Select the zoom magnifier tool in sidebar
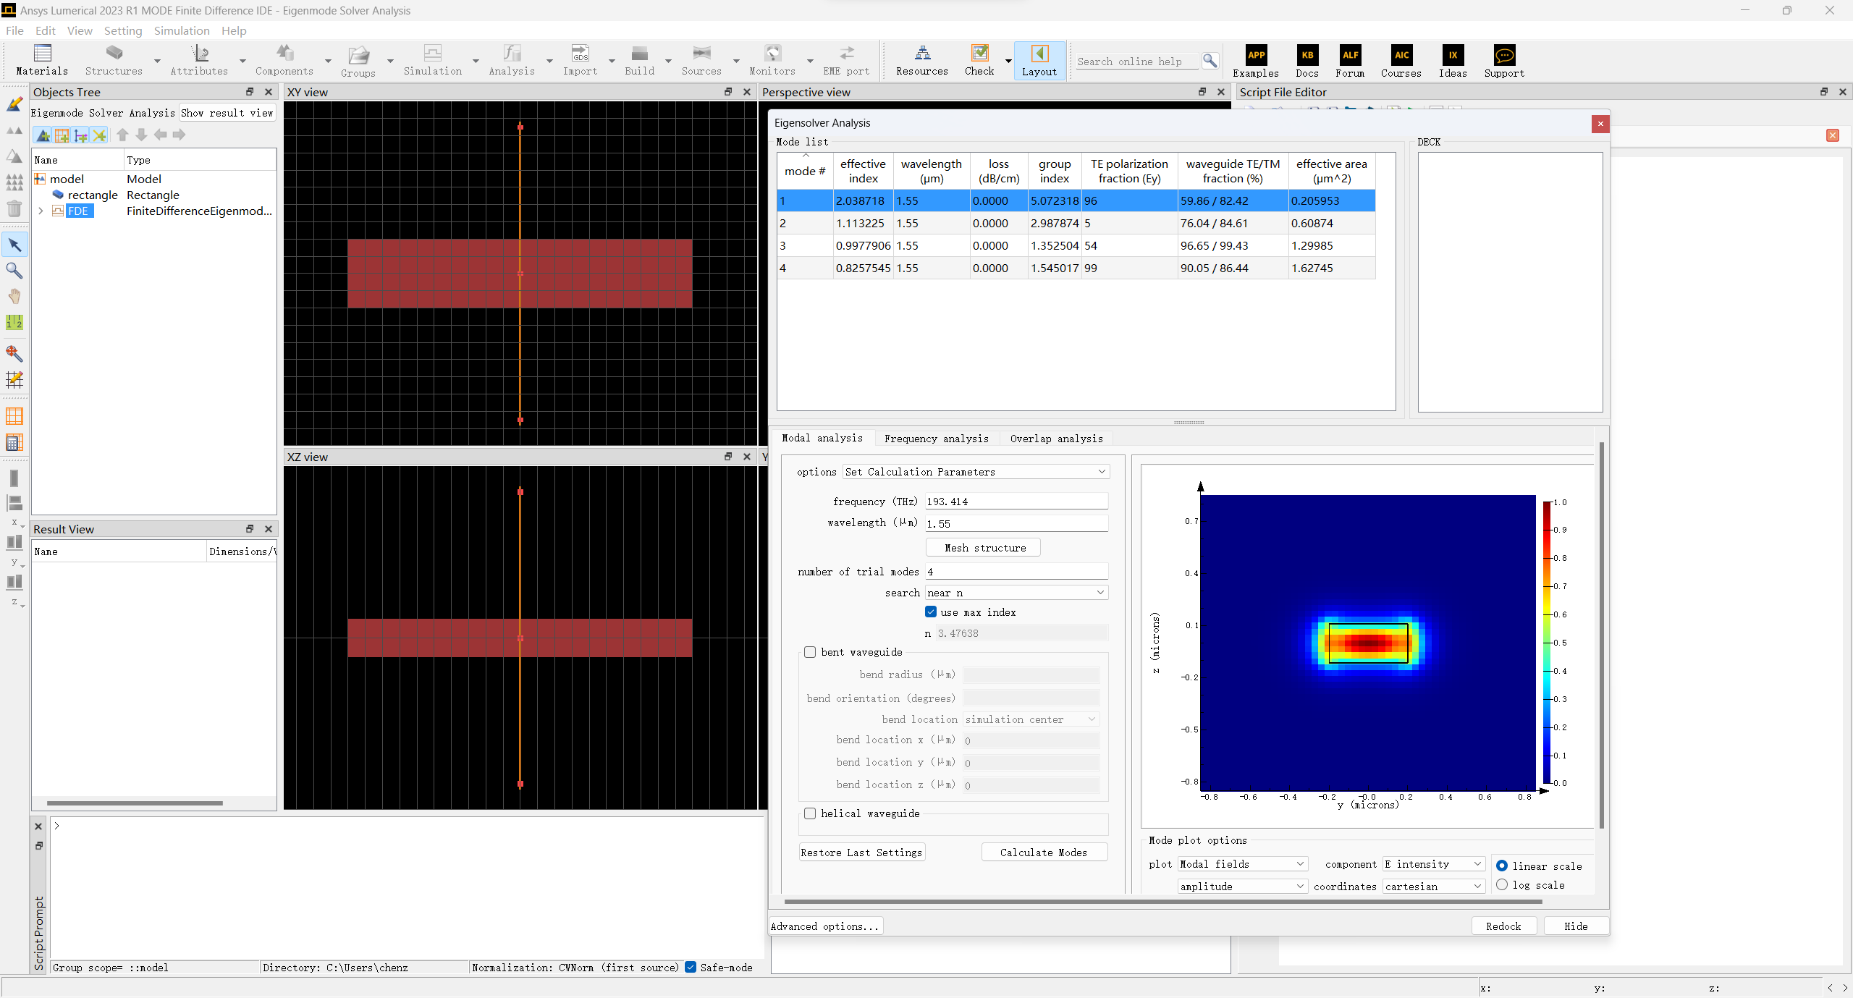Image resolution: width=1853 pixels, height=998 pixels. [14, 271]
